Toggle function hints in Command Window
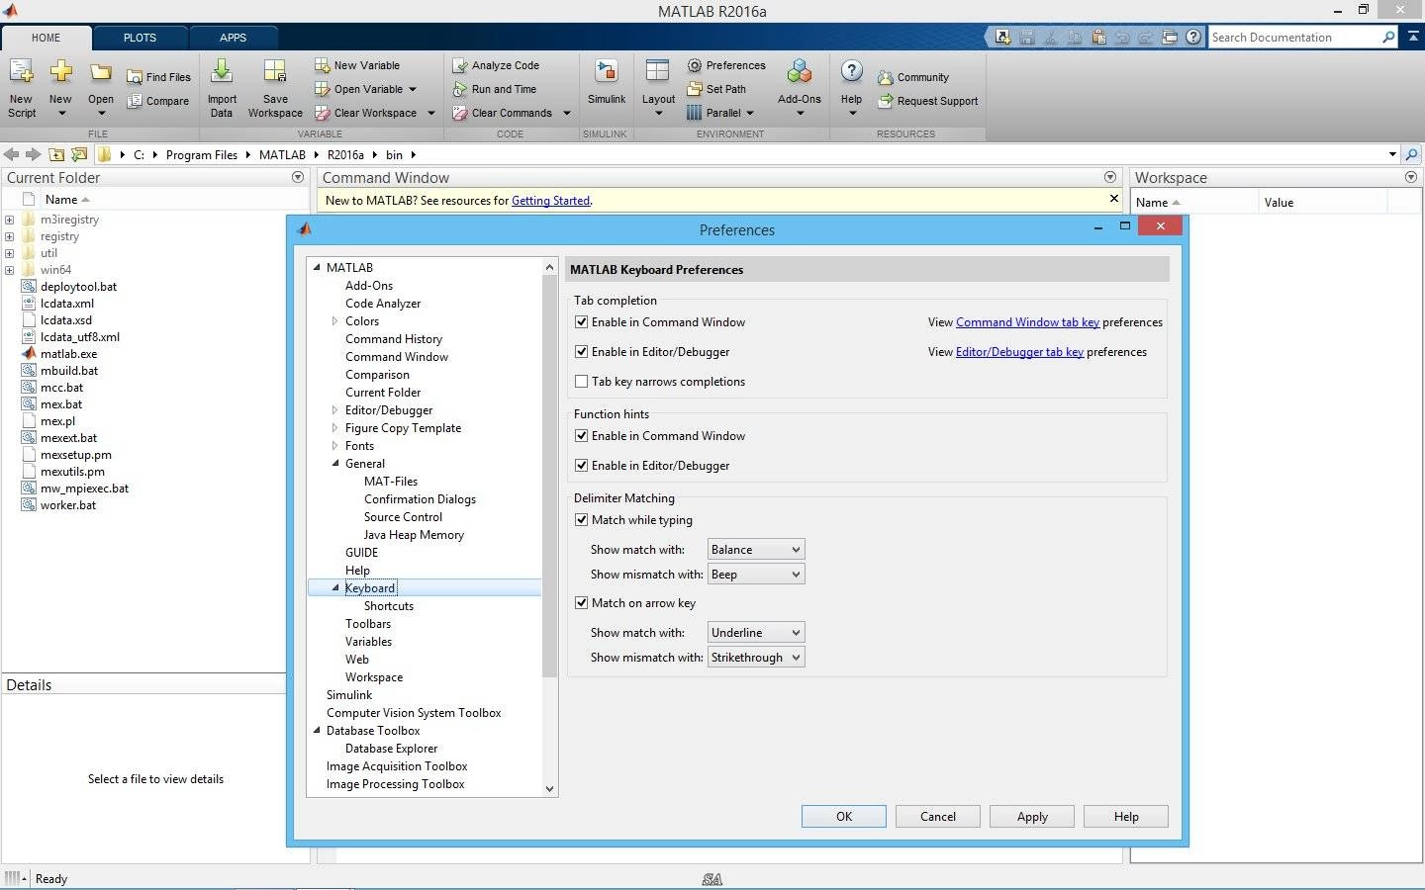This screenshot has height=890, width=1425. tap(582, 436)
